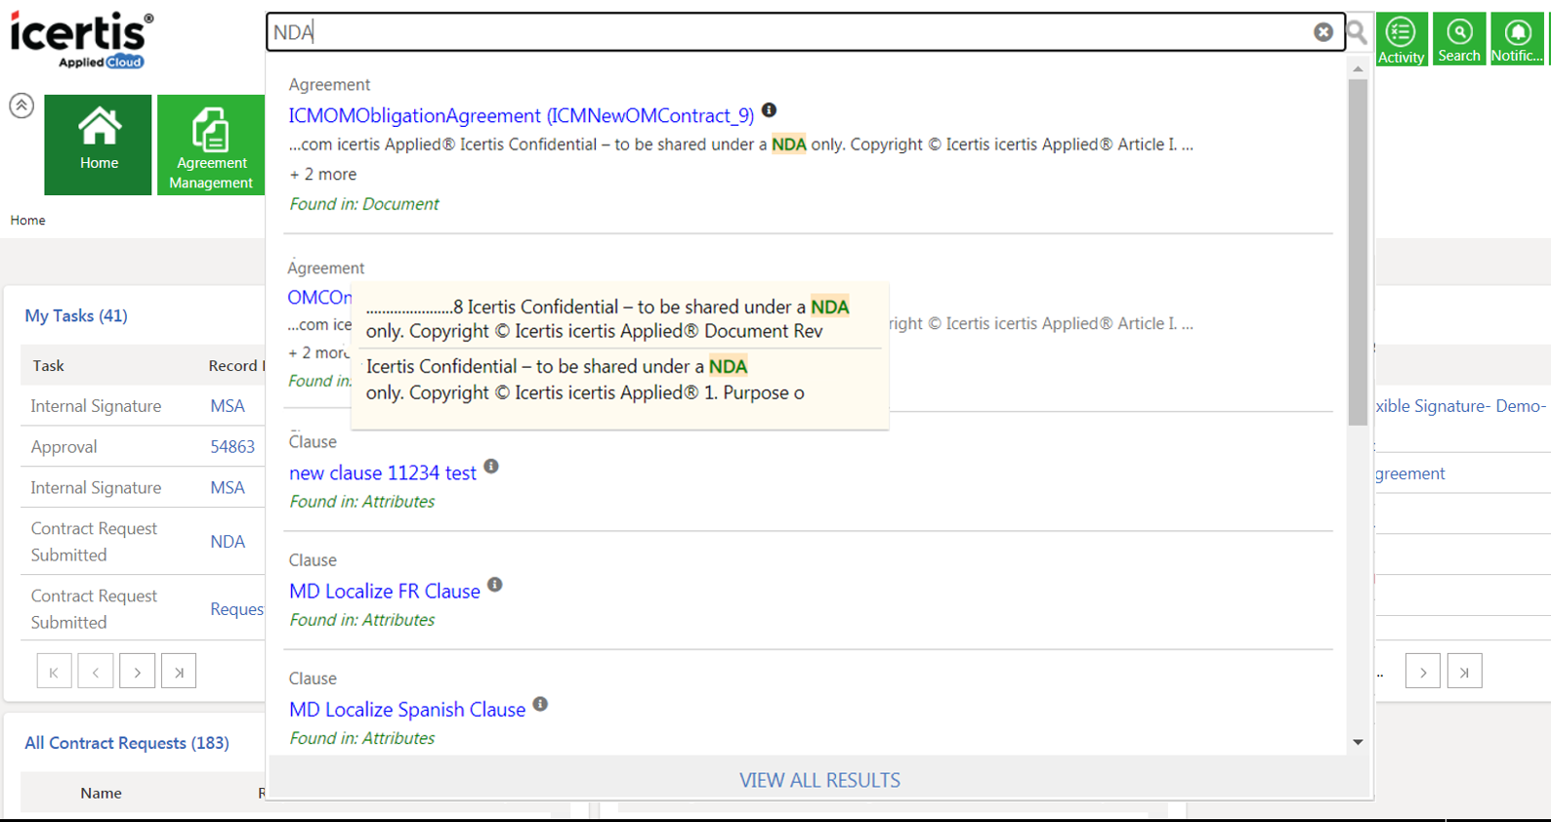This screenshot has width=1551, height=822.
Task: Click info icon beside new clause 11234 test
Action: tap(491, 467)
